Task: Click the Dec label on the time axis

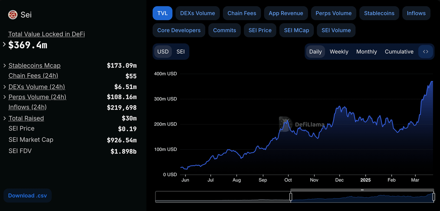Action: pos(340,180)
